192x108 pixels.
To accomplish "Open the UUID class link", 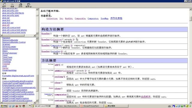I will coord(5,66).
